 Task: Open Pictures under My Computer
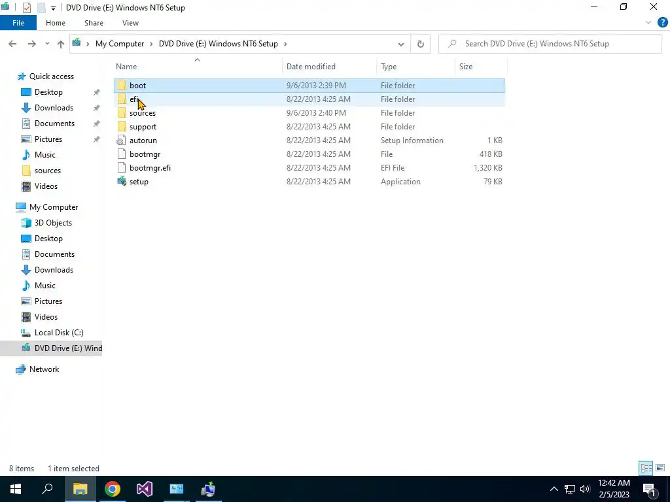pos(48,301)
